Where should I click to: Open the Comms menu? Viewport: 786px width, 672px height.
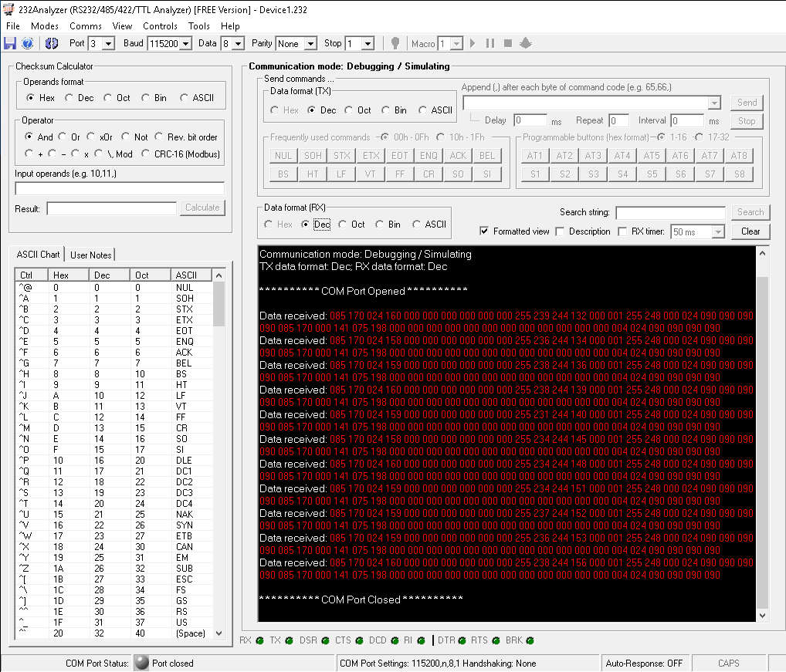(85, 26)
